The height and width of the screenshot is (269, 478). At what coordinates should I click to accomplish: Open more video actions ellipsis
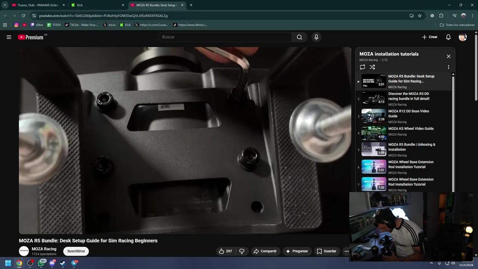[x=347, y=251]
